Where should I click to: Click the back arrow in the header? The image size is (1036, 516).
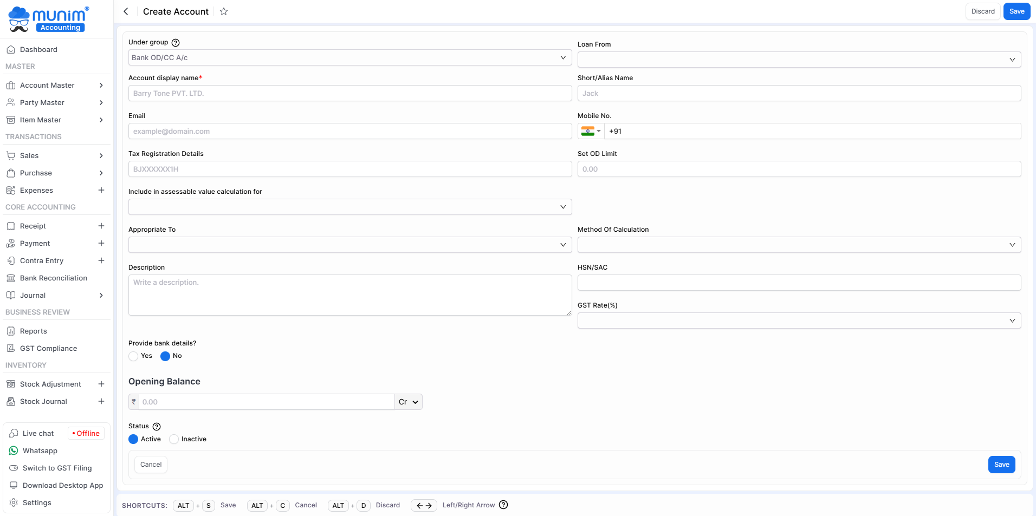click(x=126, y=11)
